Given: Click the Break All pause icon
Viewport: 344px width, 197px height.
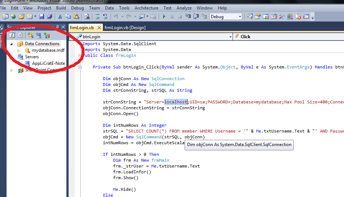Looking at the screenshot, I should (x=172, y=17).
